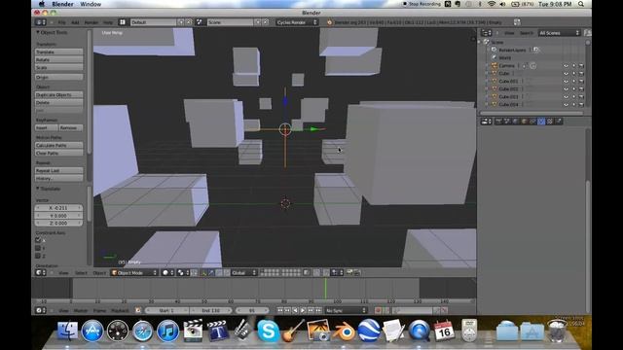The image size is (623, 350).
Task: Open the 3D viewport Select menu
Action: click(x=81, y=273)
